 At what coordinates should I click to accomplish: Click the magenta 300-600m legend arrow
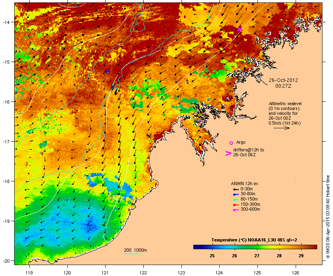[x=236, y=210]
